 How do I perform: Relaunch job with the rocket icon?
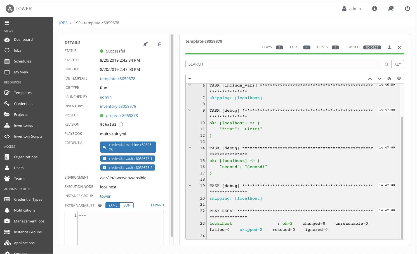tap(145, 44)
